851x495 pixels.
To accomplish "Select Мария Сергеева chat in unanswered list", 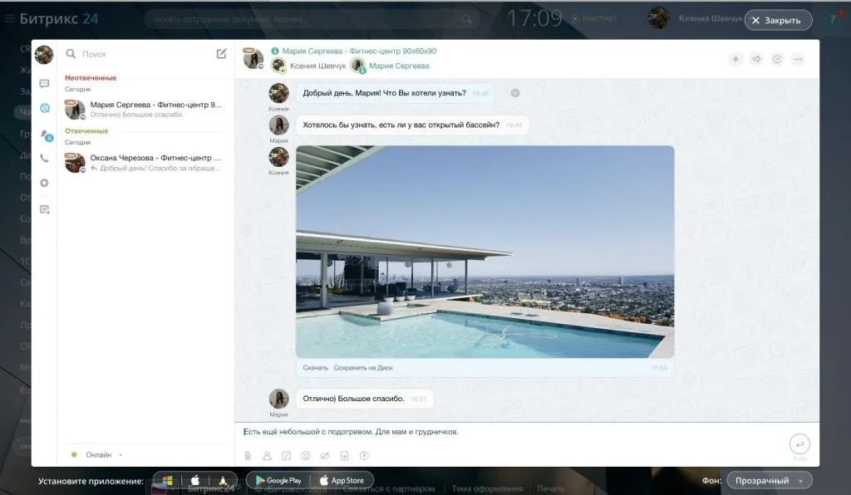I will pos(145,110).
